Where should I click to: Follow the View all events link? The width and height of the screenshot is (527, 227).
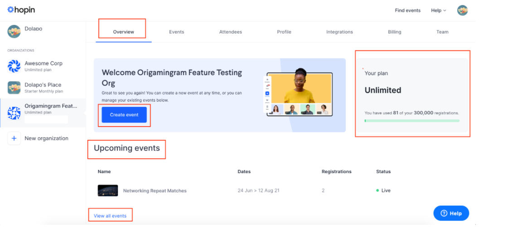pyautogui.click(x=110, y=216)
